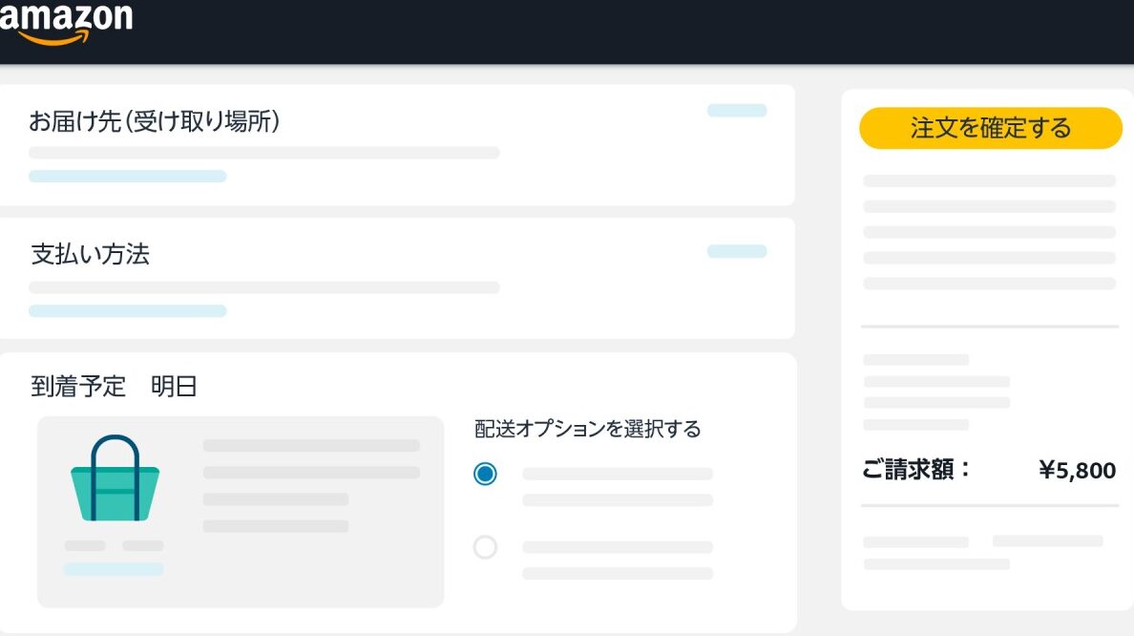1134x636 pixels.
Task: Click the teal shopping bag product image
Action: [x=115, y=478]
